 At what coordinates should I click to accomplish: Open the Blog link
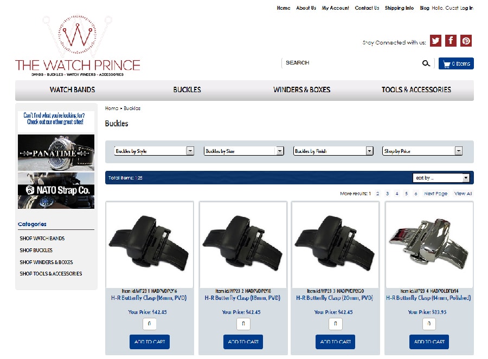[424, 8]
